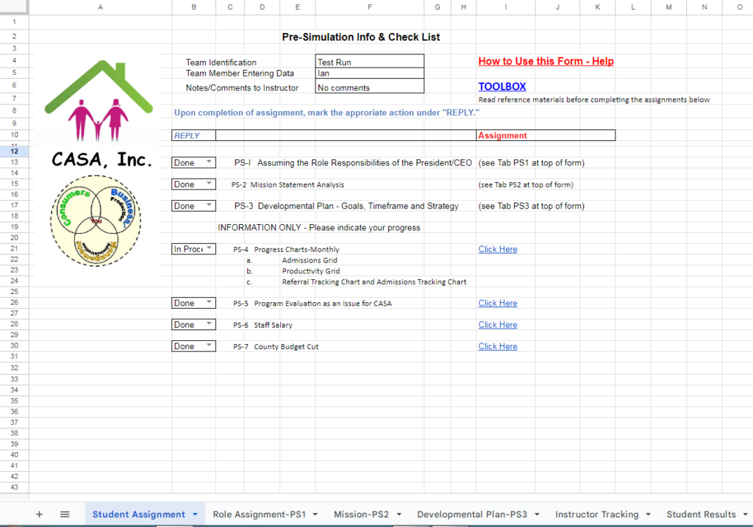Expand the PS-4 In Process dropdown

[208, 249]
